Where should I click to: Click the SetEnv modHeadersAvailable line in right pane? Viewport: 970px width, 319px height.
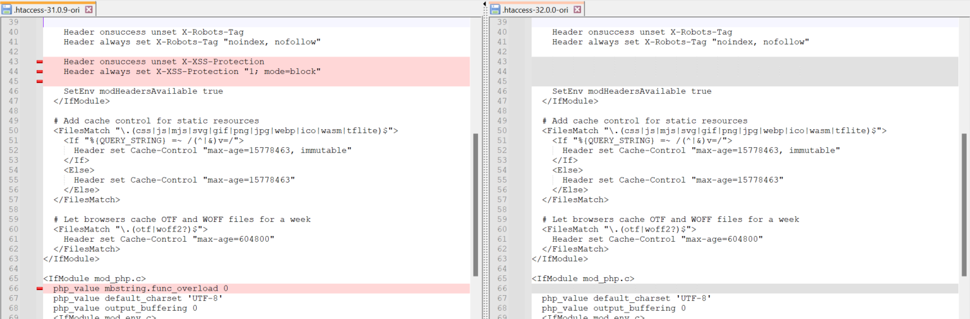click(632, 91)
